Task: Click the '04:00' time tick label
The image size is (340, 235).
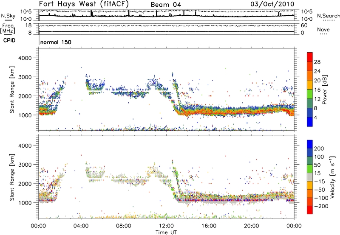Action: [x=81, y=226]
